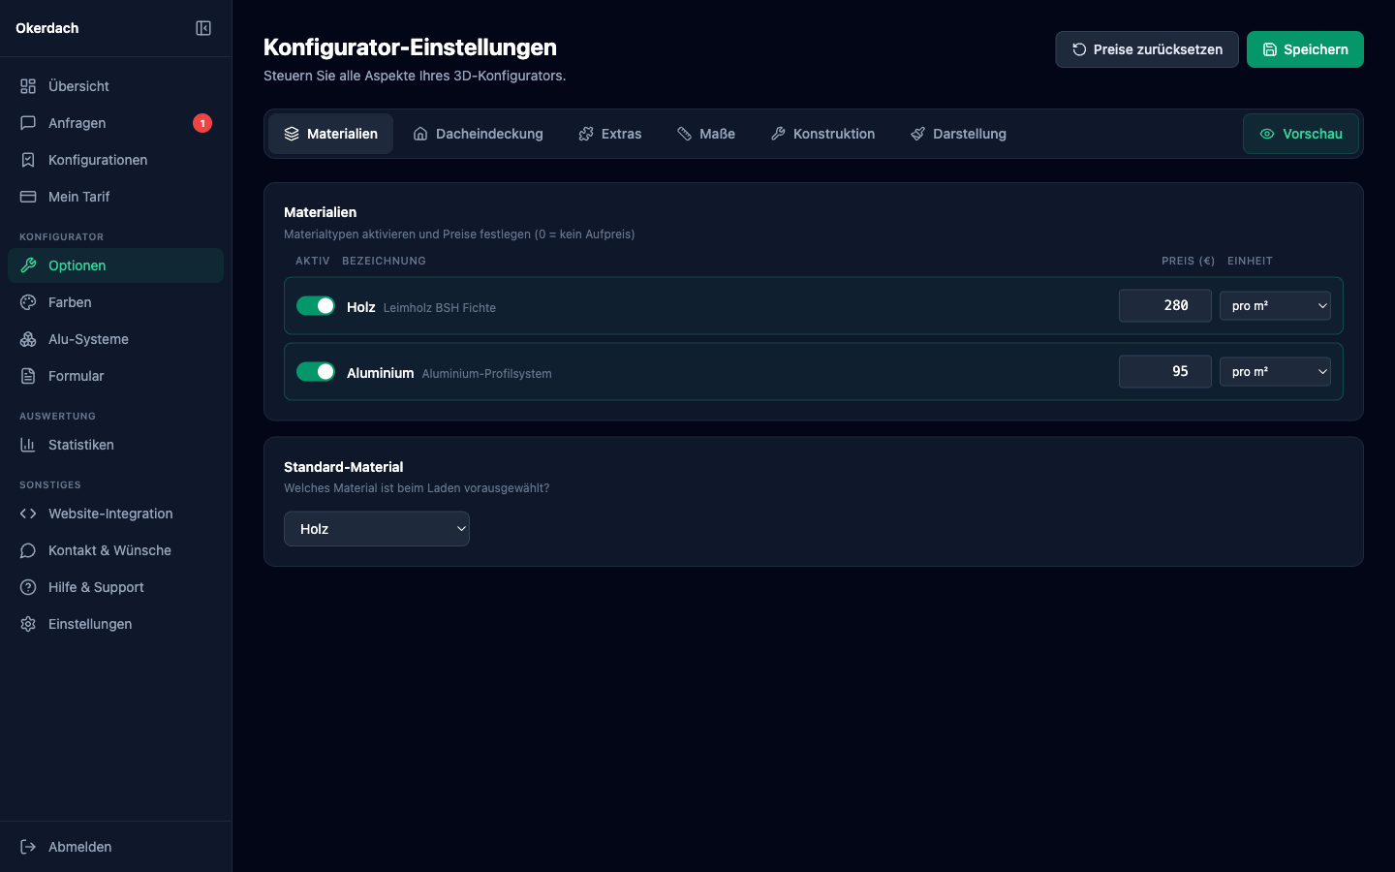
Task: Select the Statistiken chart icon
Action: pyautogui.click(x=27, y=445)
